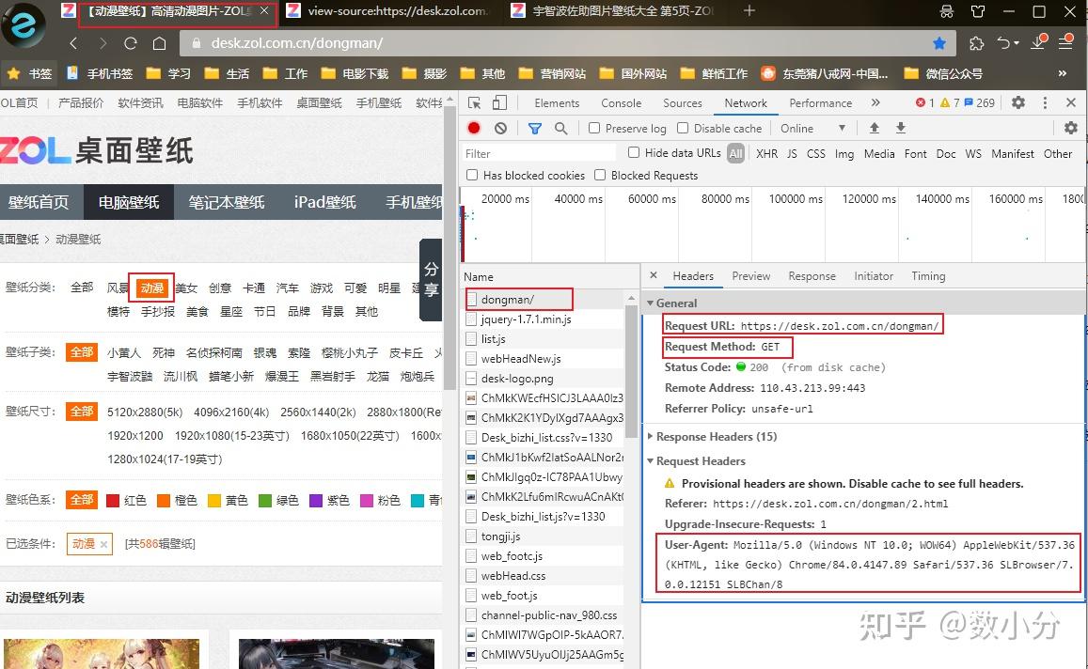The image size is (1088, 669).
Task: Select 美女 wallpaper category link
Action: pos(186,288)
